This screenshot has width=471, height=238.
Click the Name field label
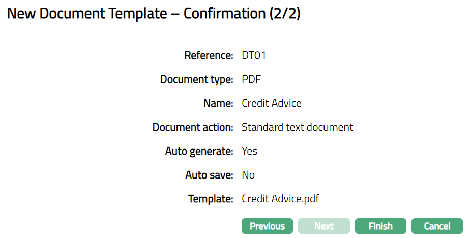(218, 103)
